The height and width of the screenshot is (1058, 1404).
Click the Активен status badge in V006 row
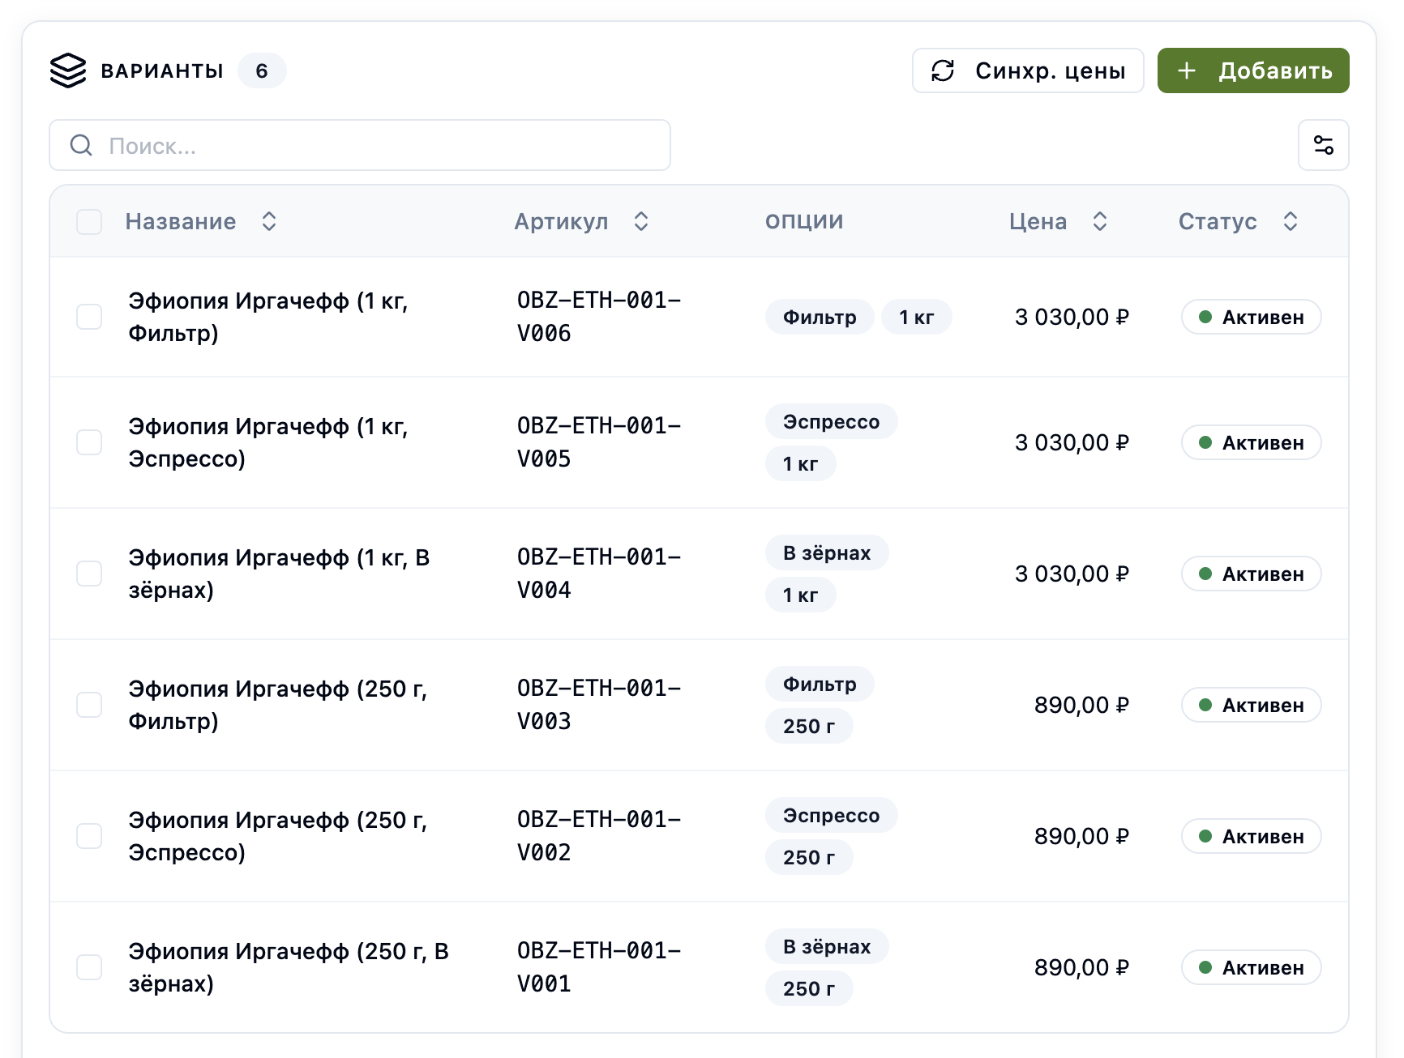pos(1251,317)
